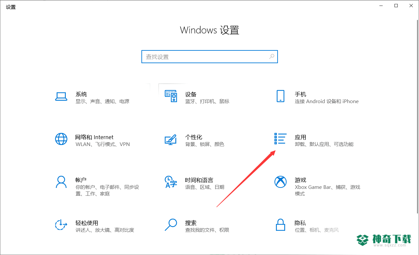Click 语音、区域、日期 description
This screenshot has width=419, height=255.
pyautogui.click(x=205, y=187)
